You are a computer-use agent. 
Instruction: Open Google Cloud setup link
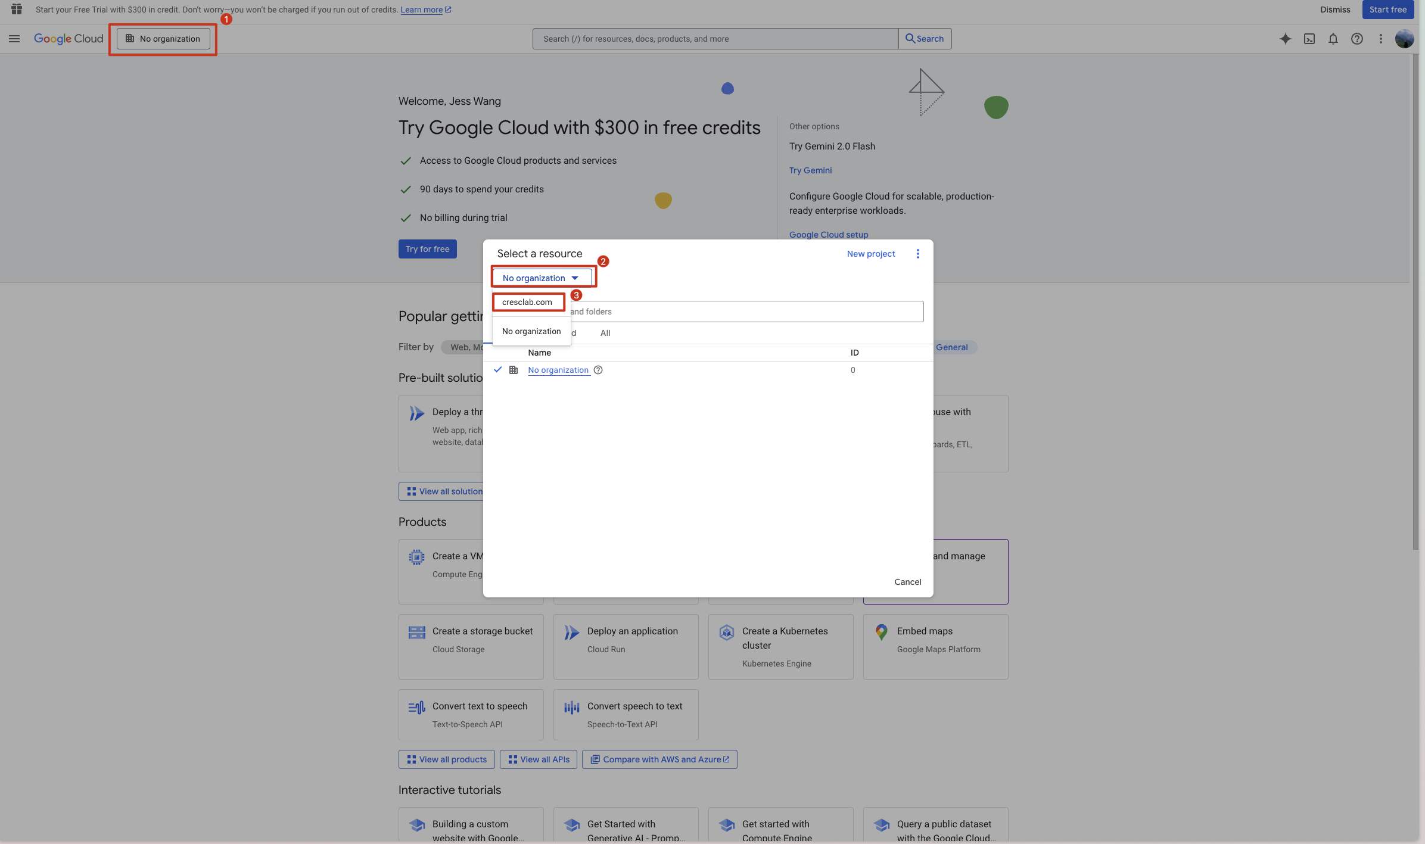(x=829, y=235)
